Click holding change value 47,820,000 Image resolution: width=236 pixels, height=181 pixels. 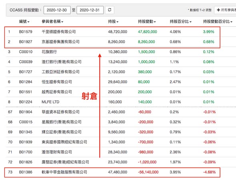pos(147,32)
